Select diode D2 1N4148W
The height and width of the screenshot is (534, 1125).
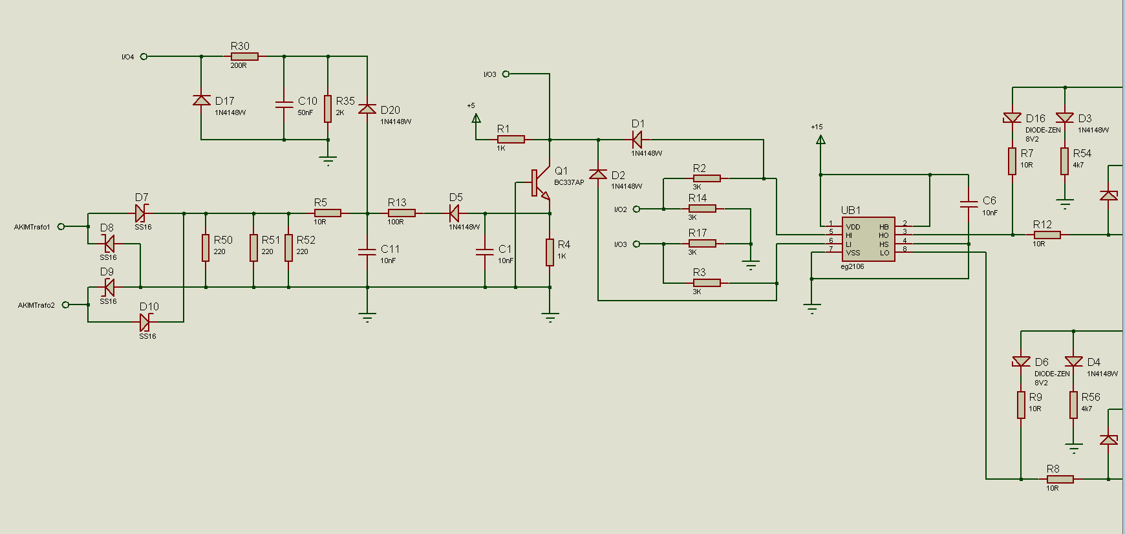tap(598, 174)
